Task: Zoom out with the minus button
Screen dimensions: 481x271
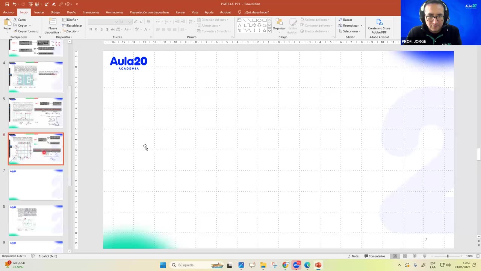Action: [x=432, y=256]
